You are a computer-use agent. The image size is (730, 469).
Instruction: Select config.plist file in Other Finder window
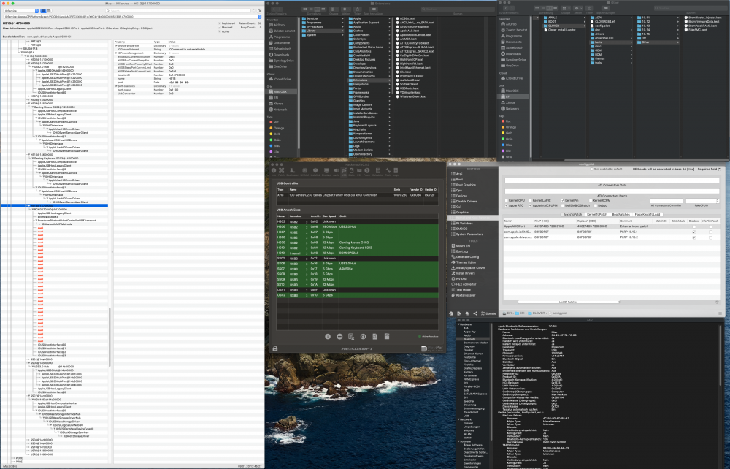(601, 26)
